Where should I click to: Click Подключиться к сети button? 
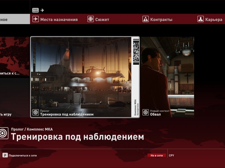coord(20,155)
